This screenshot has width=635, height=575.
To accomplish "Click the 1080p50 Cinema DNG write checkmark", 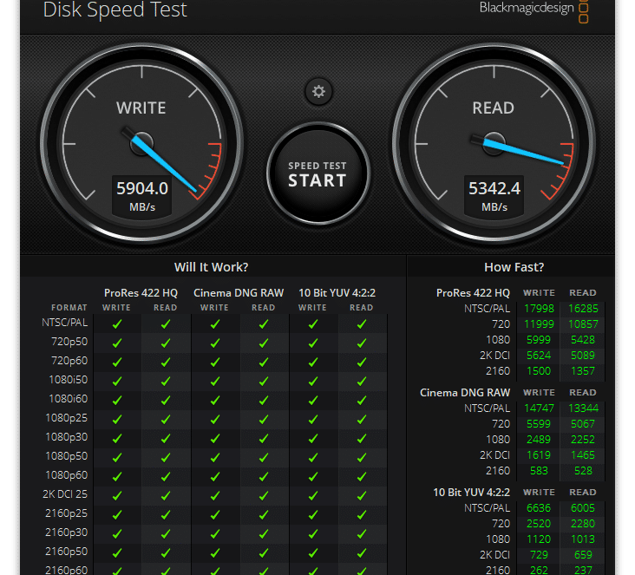I will [x=215, y=457].
